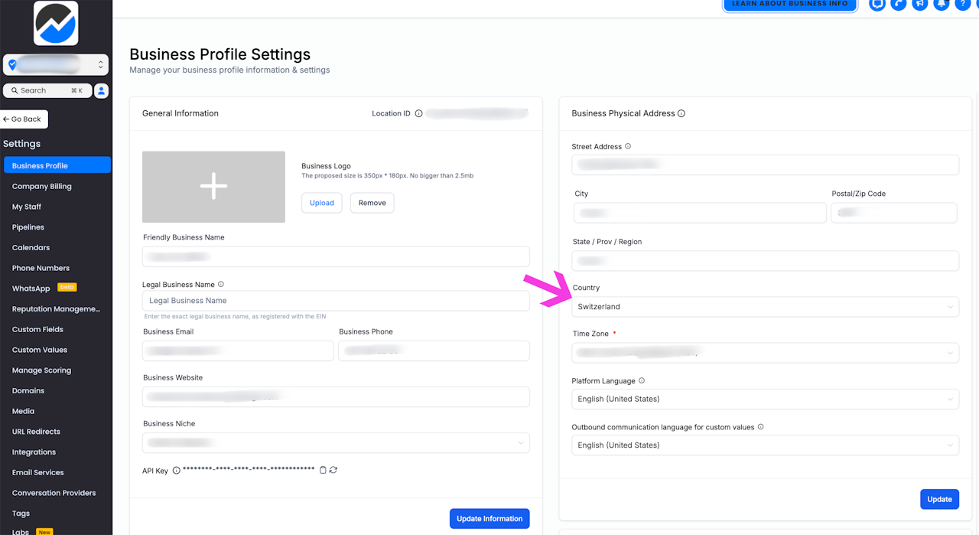Click the user profile icon beside Search
The image size is (979, 535).
(x=101, y=90)
